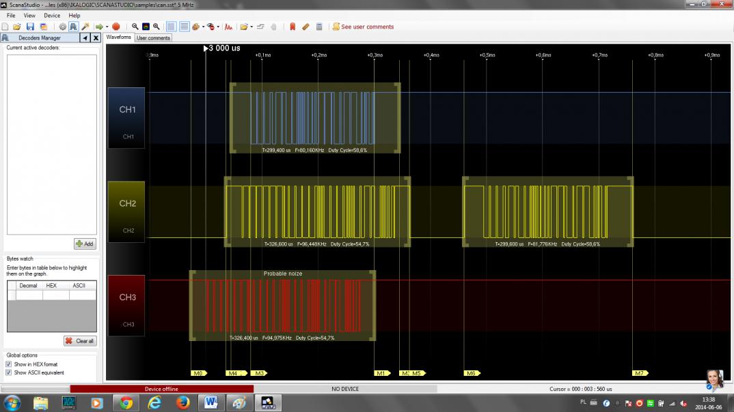
Task: Click the red eye visibility toolbar icon
Action: pos(210,27)
